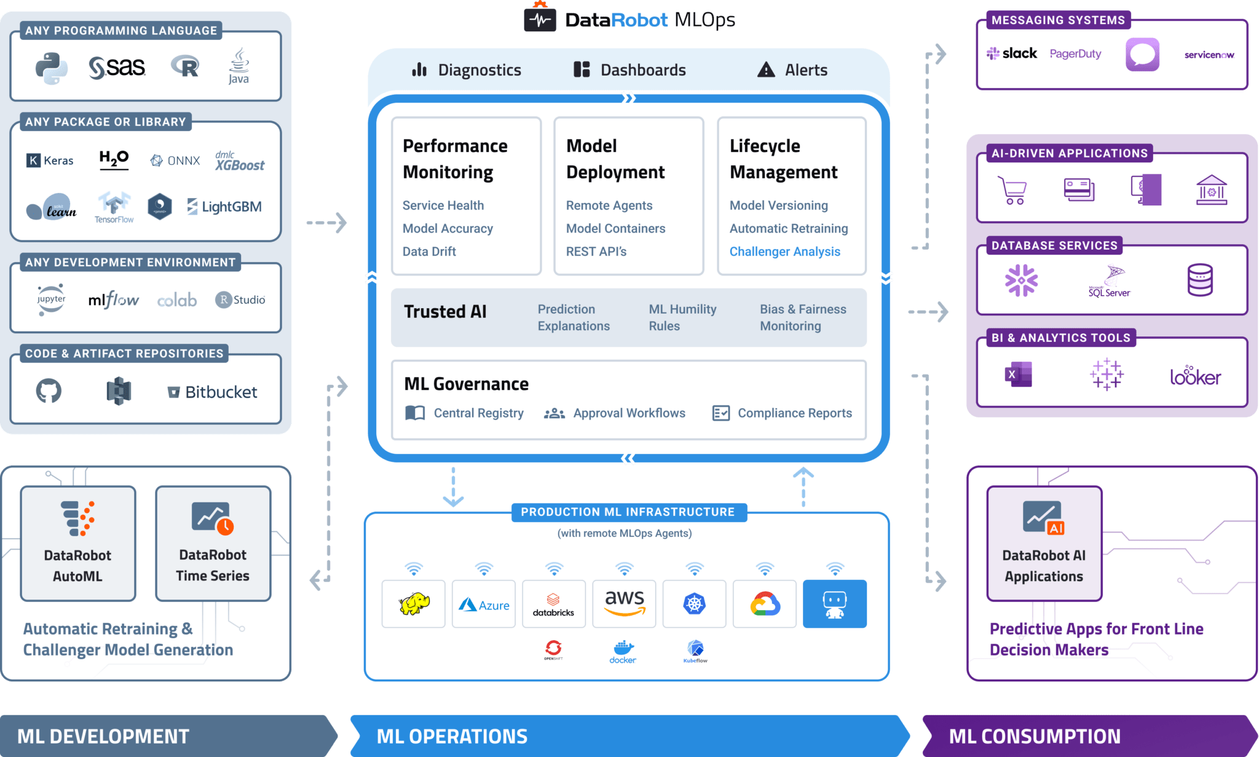Image resolution: width=1259 pixels, height=757 pixels.
Task: Select the Slack logo
Action: (1012, 54)
